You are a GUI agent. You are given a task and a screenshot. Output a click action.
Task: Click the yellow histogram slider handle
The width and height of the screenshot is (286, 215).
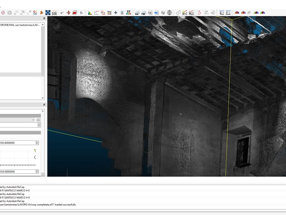(35, 150)
